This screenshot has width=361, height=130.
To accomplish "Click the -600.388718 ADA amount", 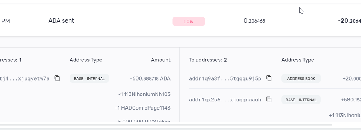I will tap(150, 79).
